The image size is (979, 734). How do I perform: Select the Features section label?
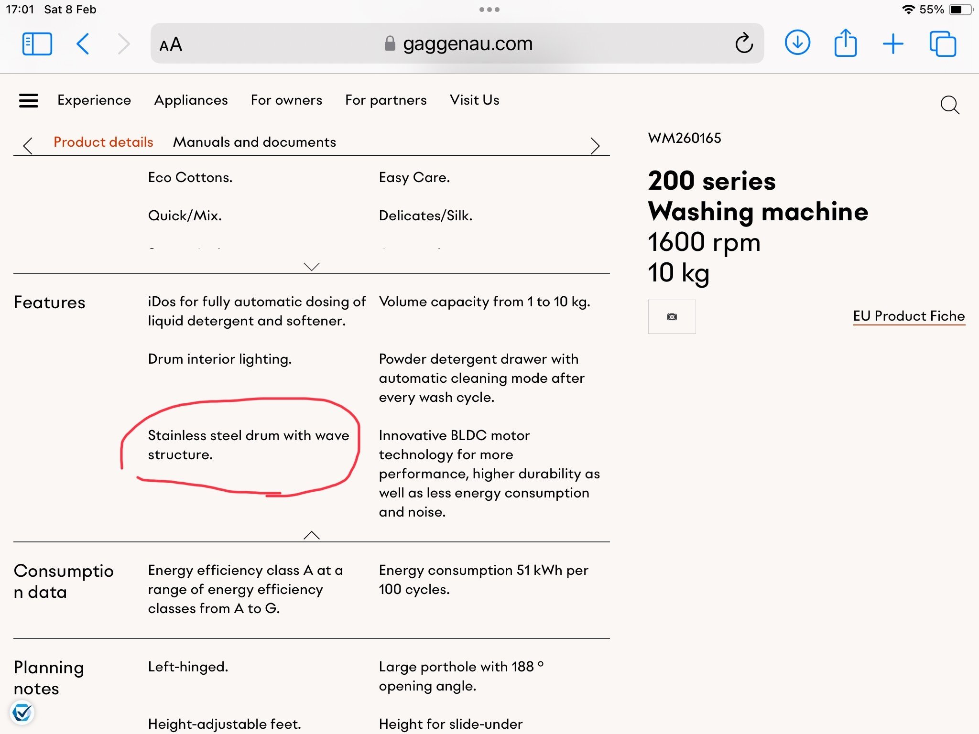pyautogui.click(x=50, y=302)
